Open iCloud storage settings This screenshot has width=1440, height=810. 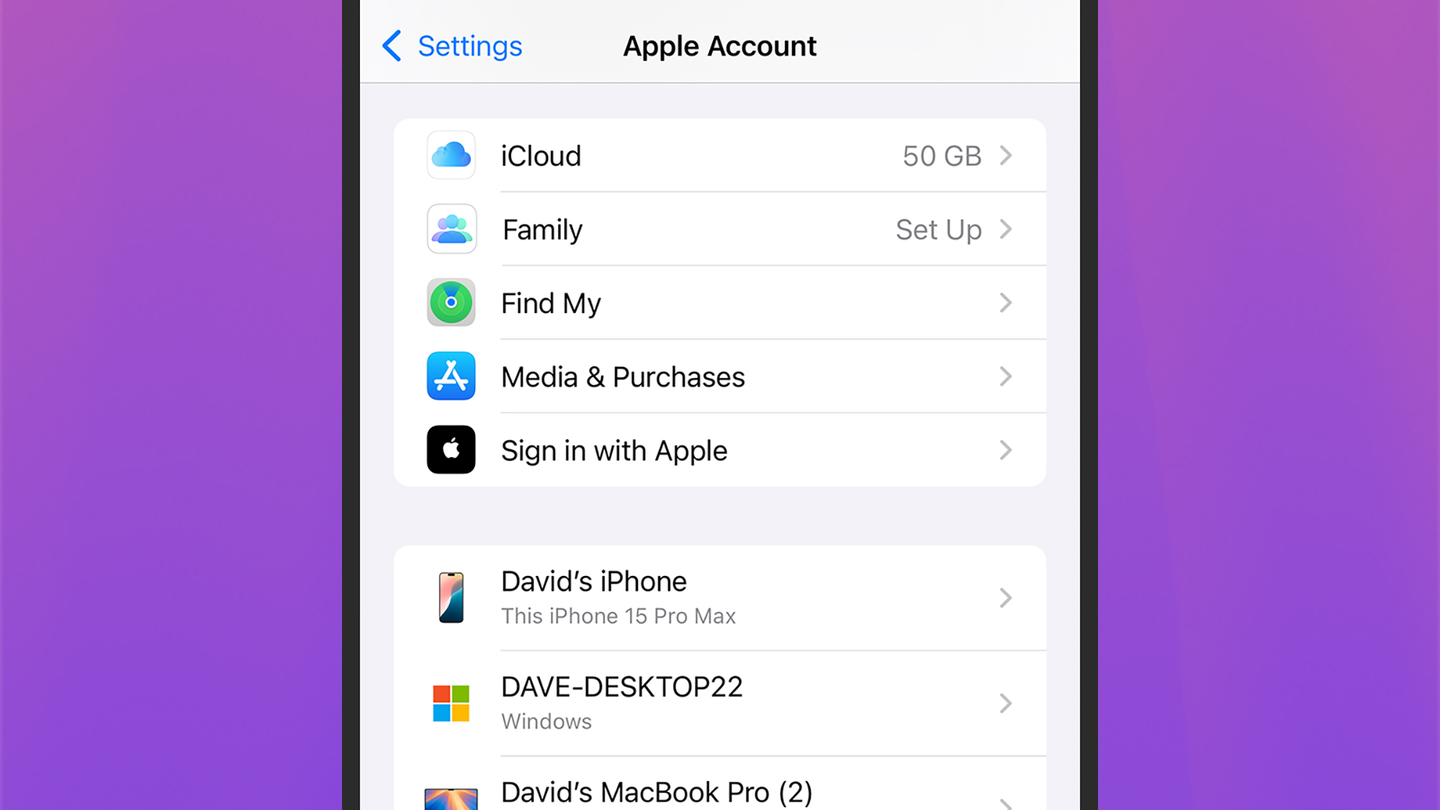pos(720,156)
